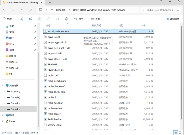Open the New item button
The height and width of the screenshot is (135, 184).
(x=8, y=19)
